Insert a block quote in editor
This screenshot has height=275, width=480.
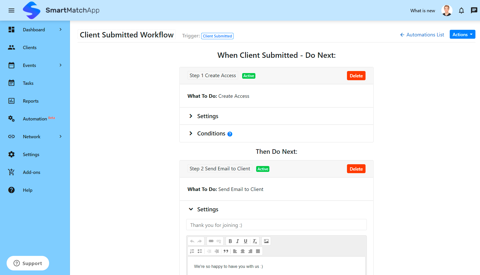226,251
